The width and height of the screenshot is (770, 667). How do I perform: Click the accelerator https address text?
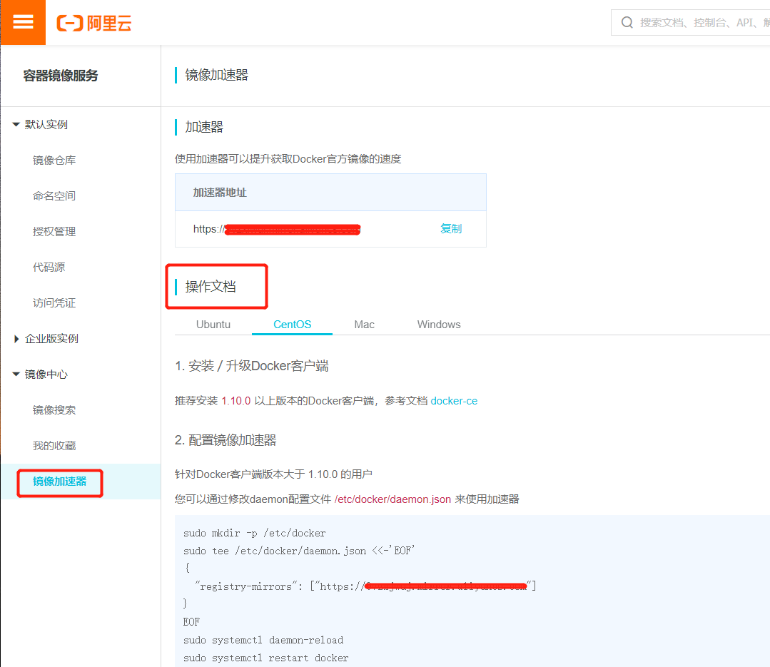tap(277, 229)
